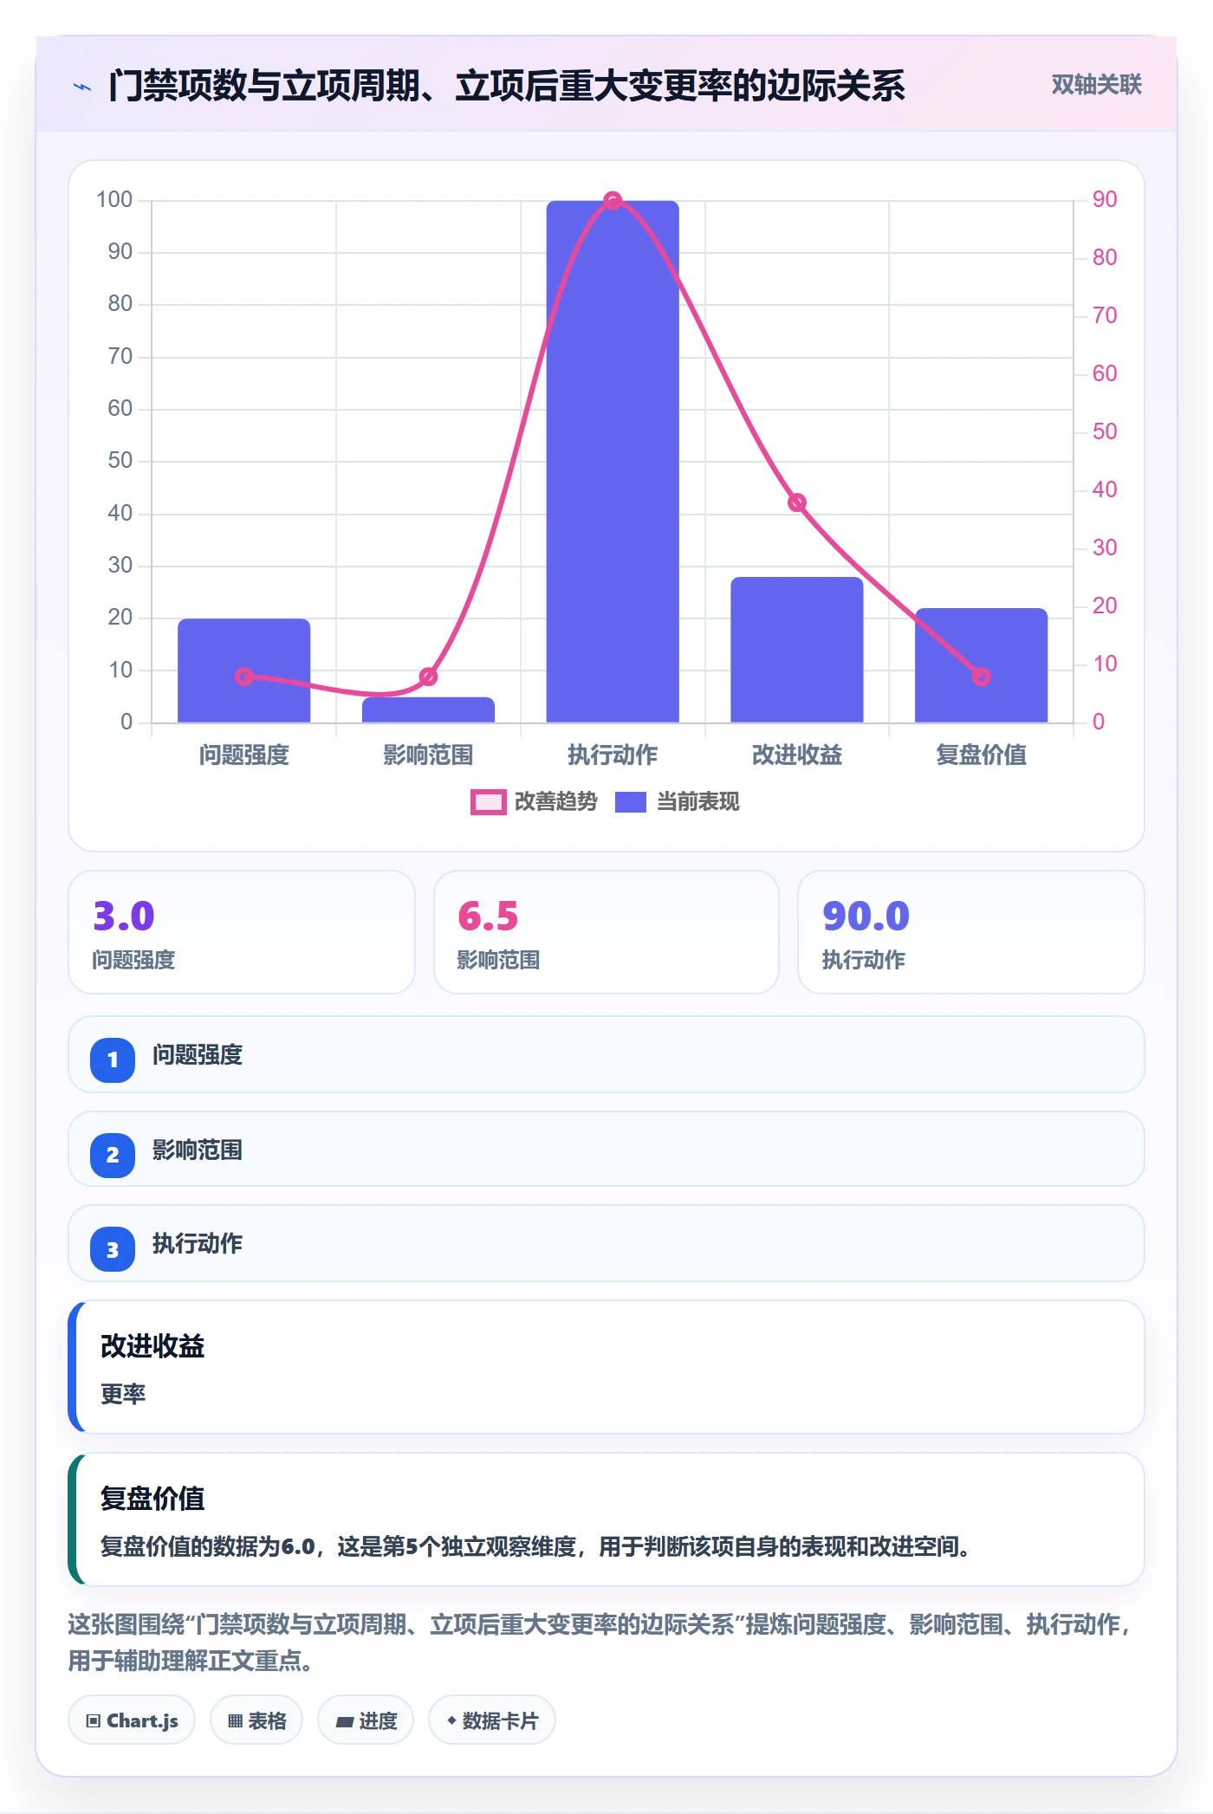Viewport: 1213px width, 1814px height.
Task: Click the x-axis label 改进收益
Action: [797, 755]
